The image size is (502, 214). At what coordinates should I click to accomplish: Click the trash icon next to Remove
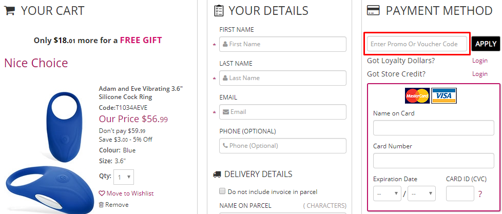[x=101, y=205]
